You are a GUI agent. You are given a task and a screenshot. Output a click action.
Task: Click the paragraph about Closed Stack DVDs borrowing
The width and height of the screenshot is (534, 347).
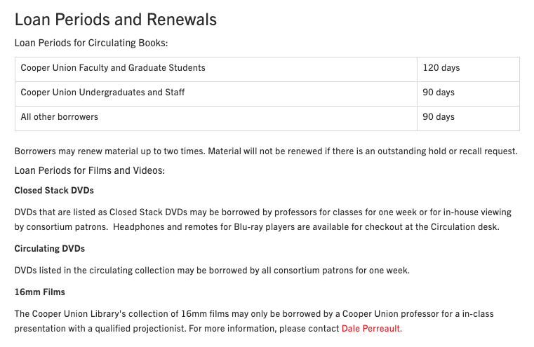[x=262, y=219]
